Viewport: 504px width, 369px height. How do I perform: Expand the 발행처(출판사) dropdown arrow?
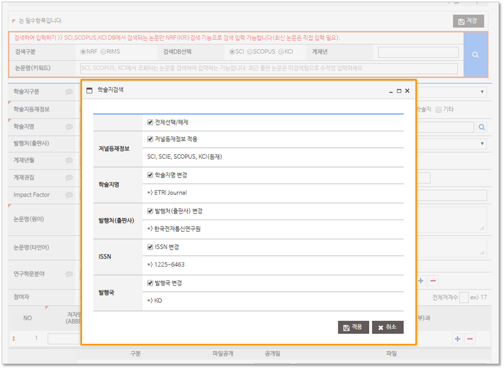[482, 143]
